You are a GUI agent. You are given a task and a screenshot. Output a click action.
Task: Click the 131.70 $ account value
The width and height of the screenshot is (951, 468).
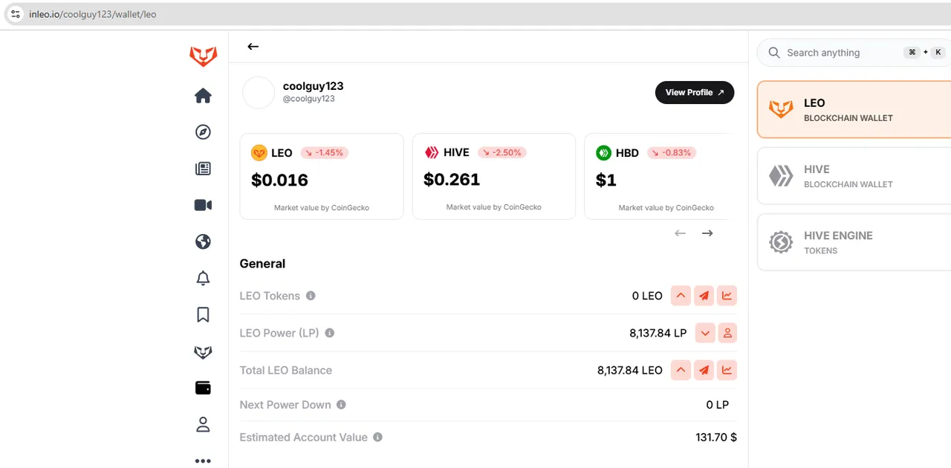pyautogui.click(x=716, y=438)
